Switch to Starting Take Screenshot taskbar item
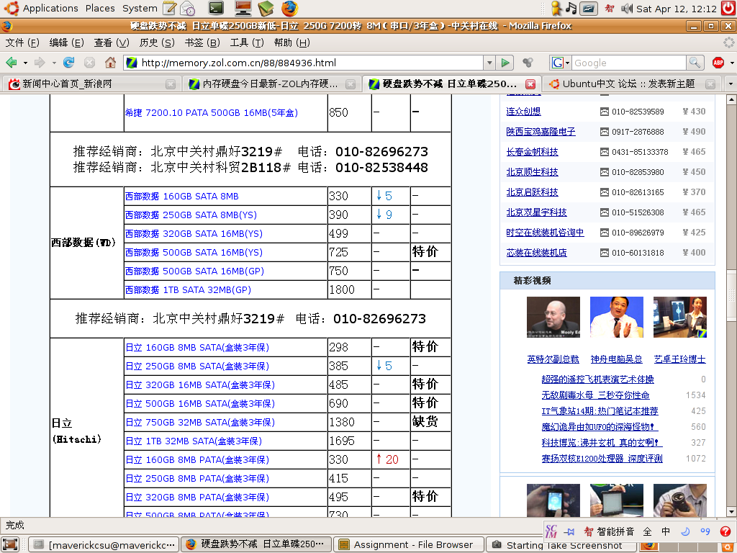The width and height of the screenshot is (737, 553). coord(561,546)
